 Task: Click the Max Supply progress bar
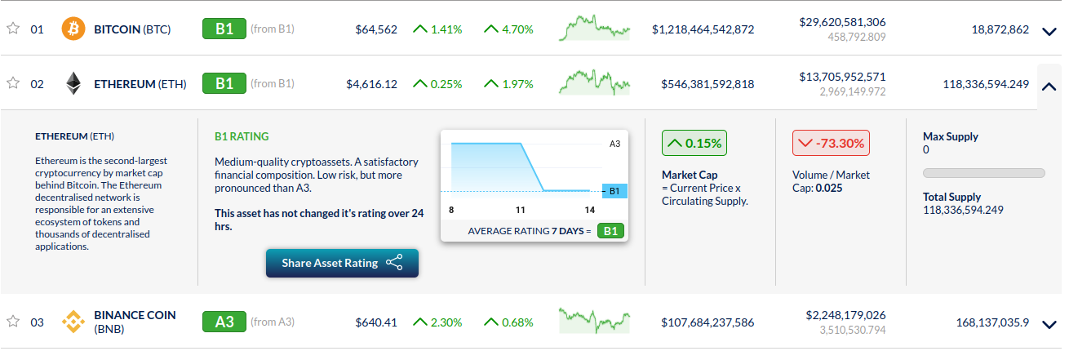pos(983,173)
